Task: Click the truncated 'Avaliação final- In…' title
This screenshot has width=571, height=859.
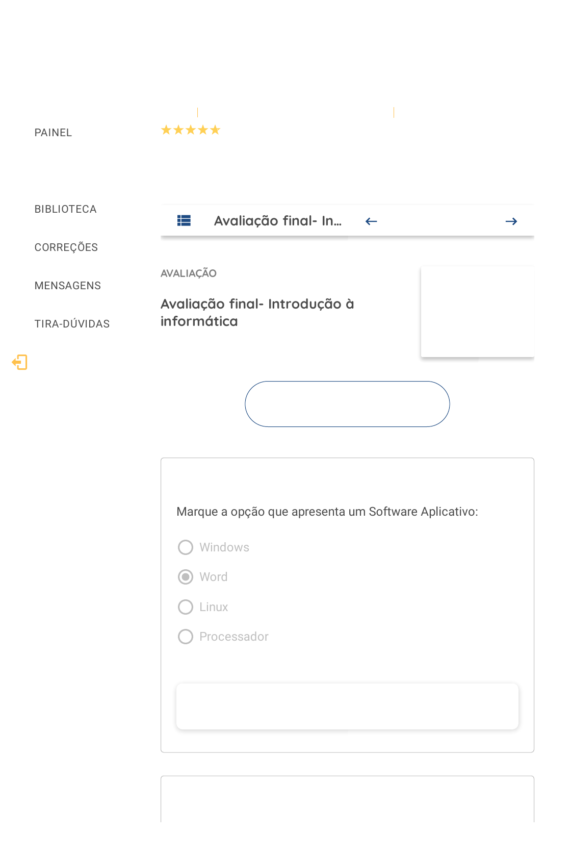Action: (x=277, y=221)
